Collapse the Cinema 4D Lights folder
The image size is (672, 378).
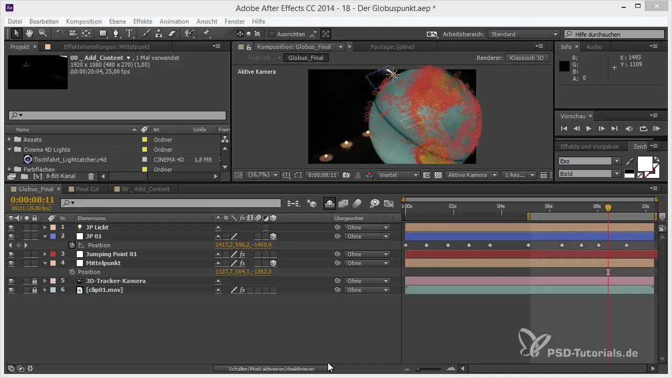[x=9, y=150]
